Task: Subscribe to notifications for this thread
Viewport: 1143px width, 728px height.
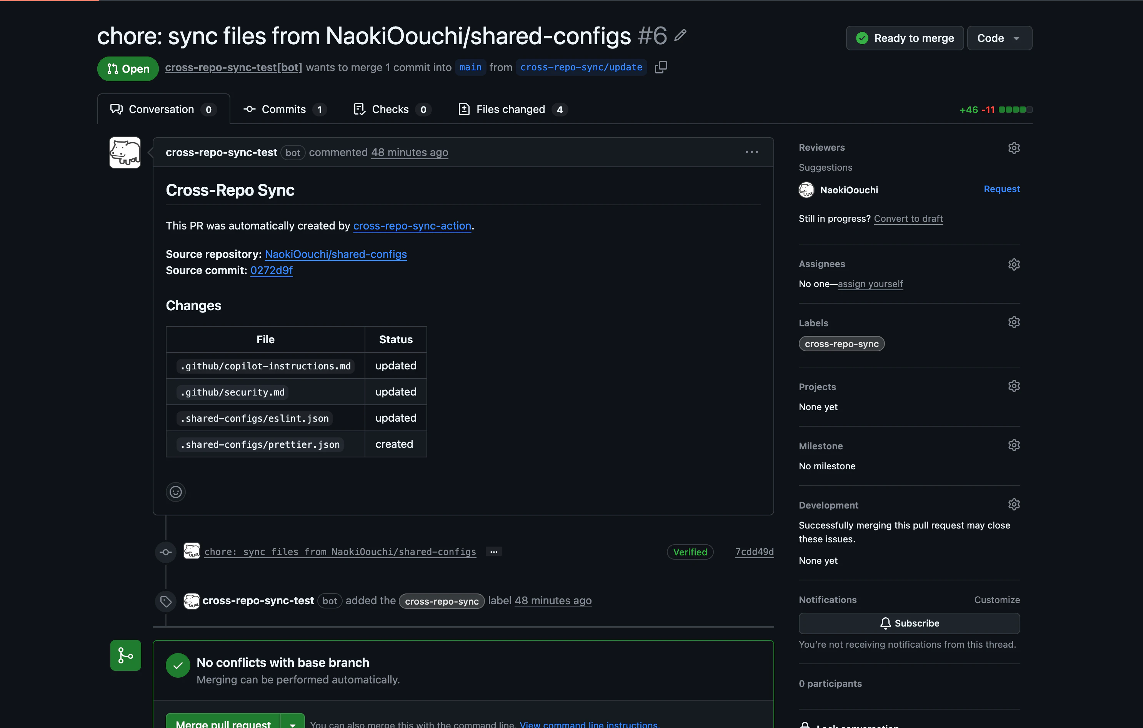Action: pyautogui.click(x=909, y=623)
